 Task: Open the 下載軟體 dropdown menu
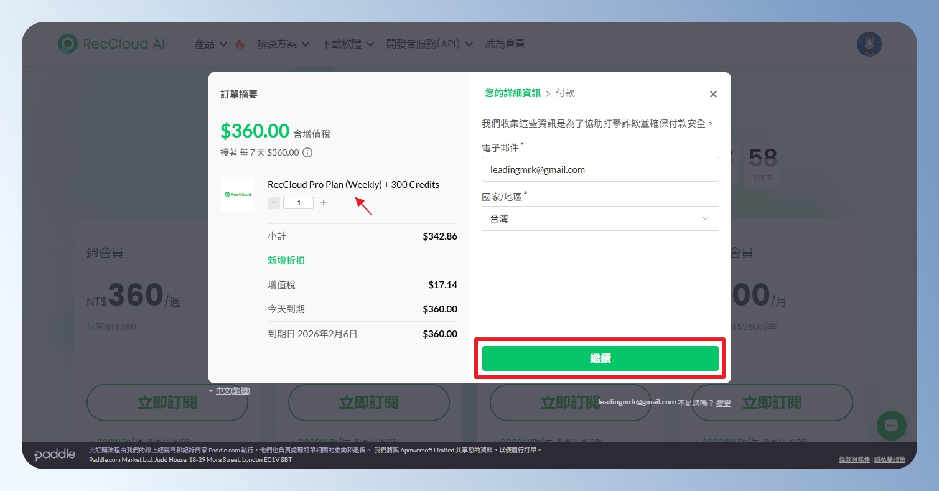pos(348,44)
